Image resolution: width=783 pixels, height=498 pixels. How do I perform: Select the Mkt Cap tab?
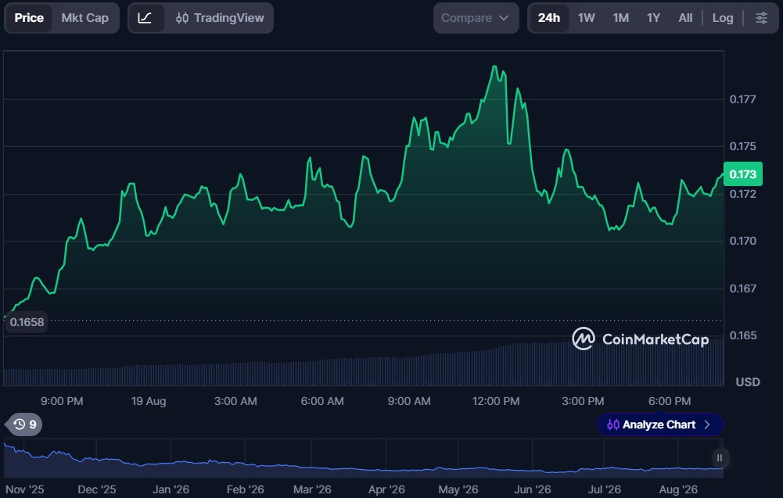tap(85, 18)
